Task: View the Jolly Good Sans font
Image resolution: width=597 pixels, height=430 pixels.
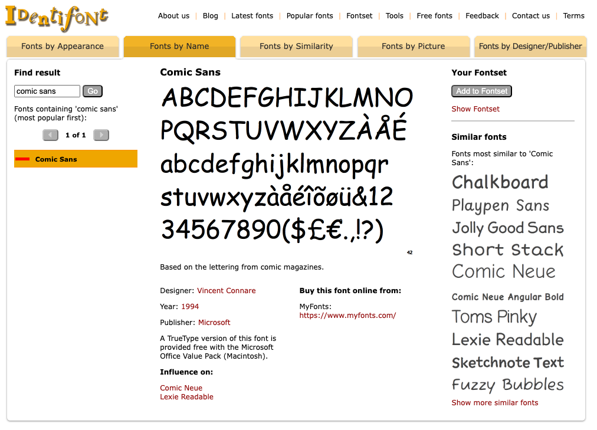Action: click(x=508, y=228)
